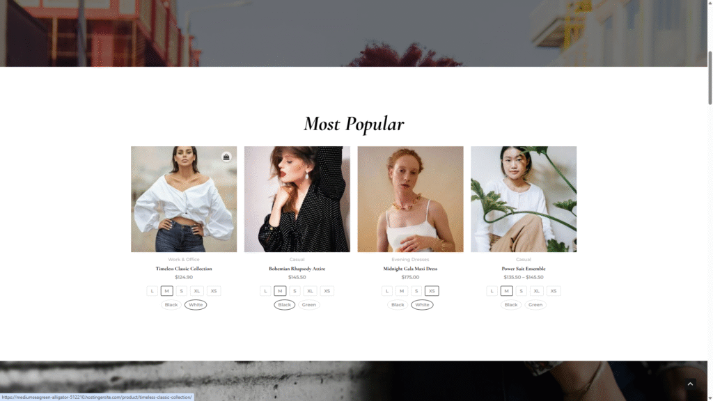Viewport: 713px width, 401px height.
Task: Select size M for Timeless Classic Collection
Action: [x=167, y=291]
